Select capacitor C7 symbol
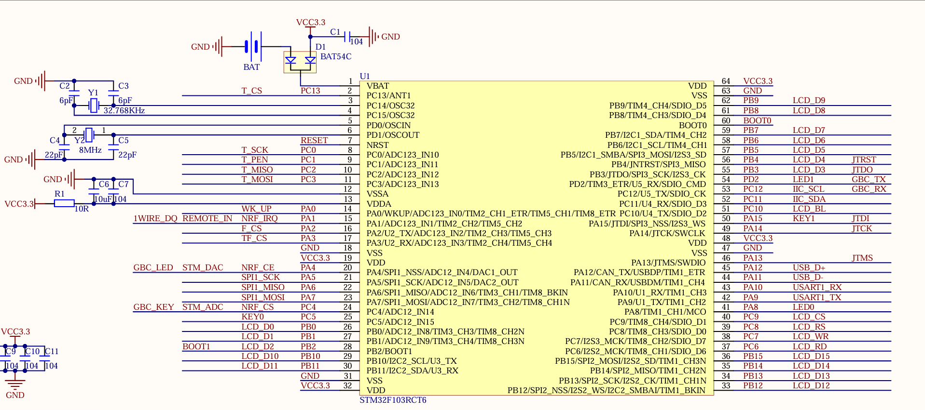Screen dimensions: 925x410 [x=114, y=191]
